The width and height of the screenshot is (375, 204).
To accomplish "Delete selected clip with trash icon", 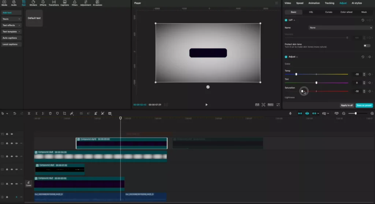I will click(x=50, y=114).
